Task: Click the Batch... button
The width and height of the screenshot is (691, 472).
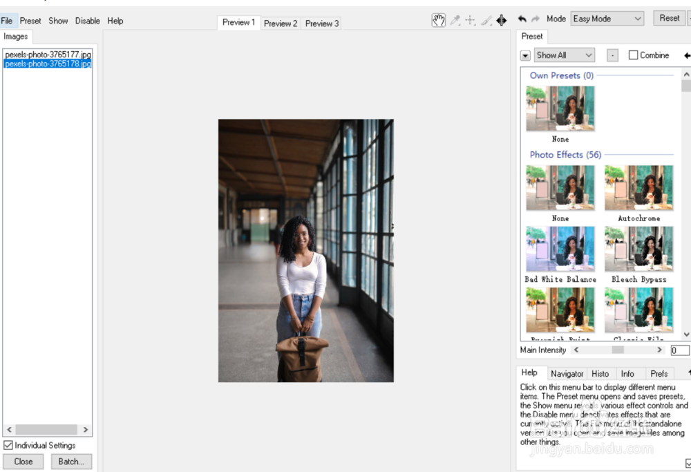Action: tap(71, 462)
